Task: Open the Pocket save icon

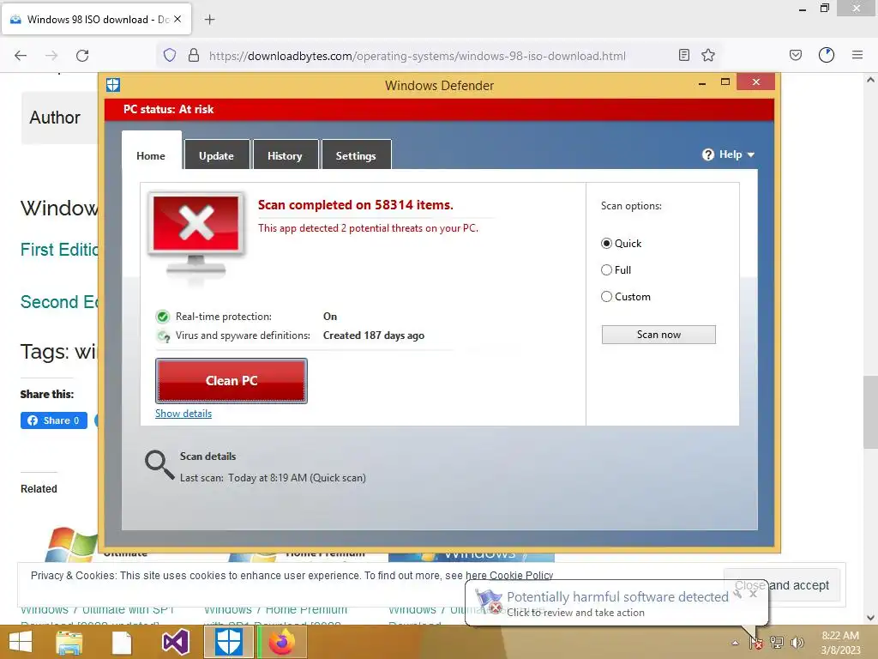Action: pyautogui.click(x=796, y=55)
